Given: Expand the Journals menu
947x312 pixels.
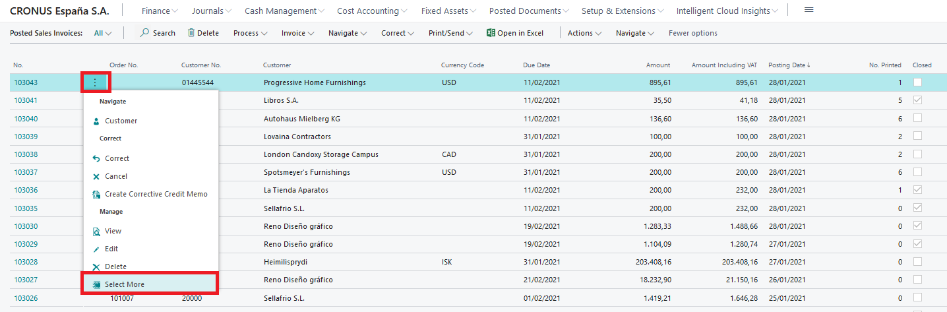Looking at the screenshot, I should pos(211,11).
